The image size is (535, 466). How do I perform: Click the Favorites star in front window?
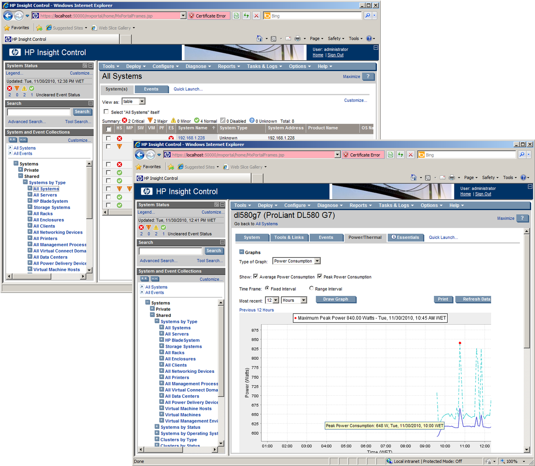click(139, 167)
